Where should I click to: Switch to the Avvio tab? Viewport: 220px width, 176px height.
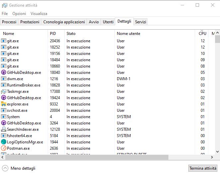click(94, 22)
